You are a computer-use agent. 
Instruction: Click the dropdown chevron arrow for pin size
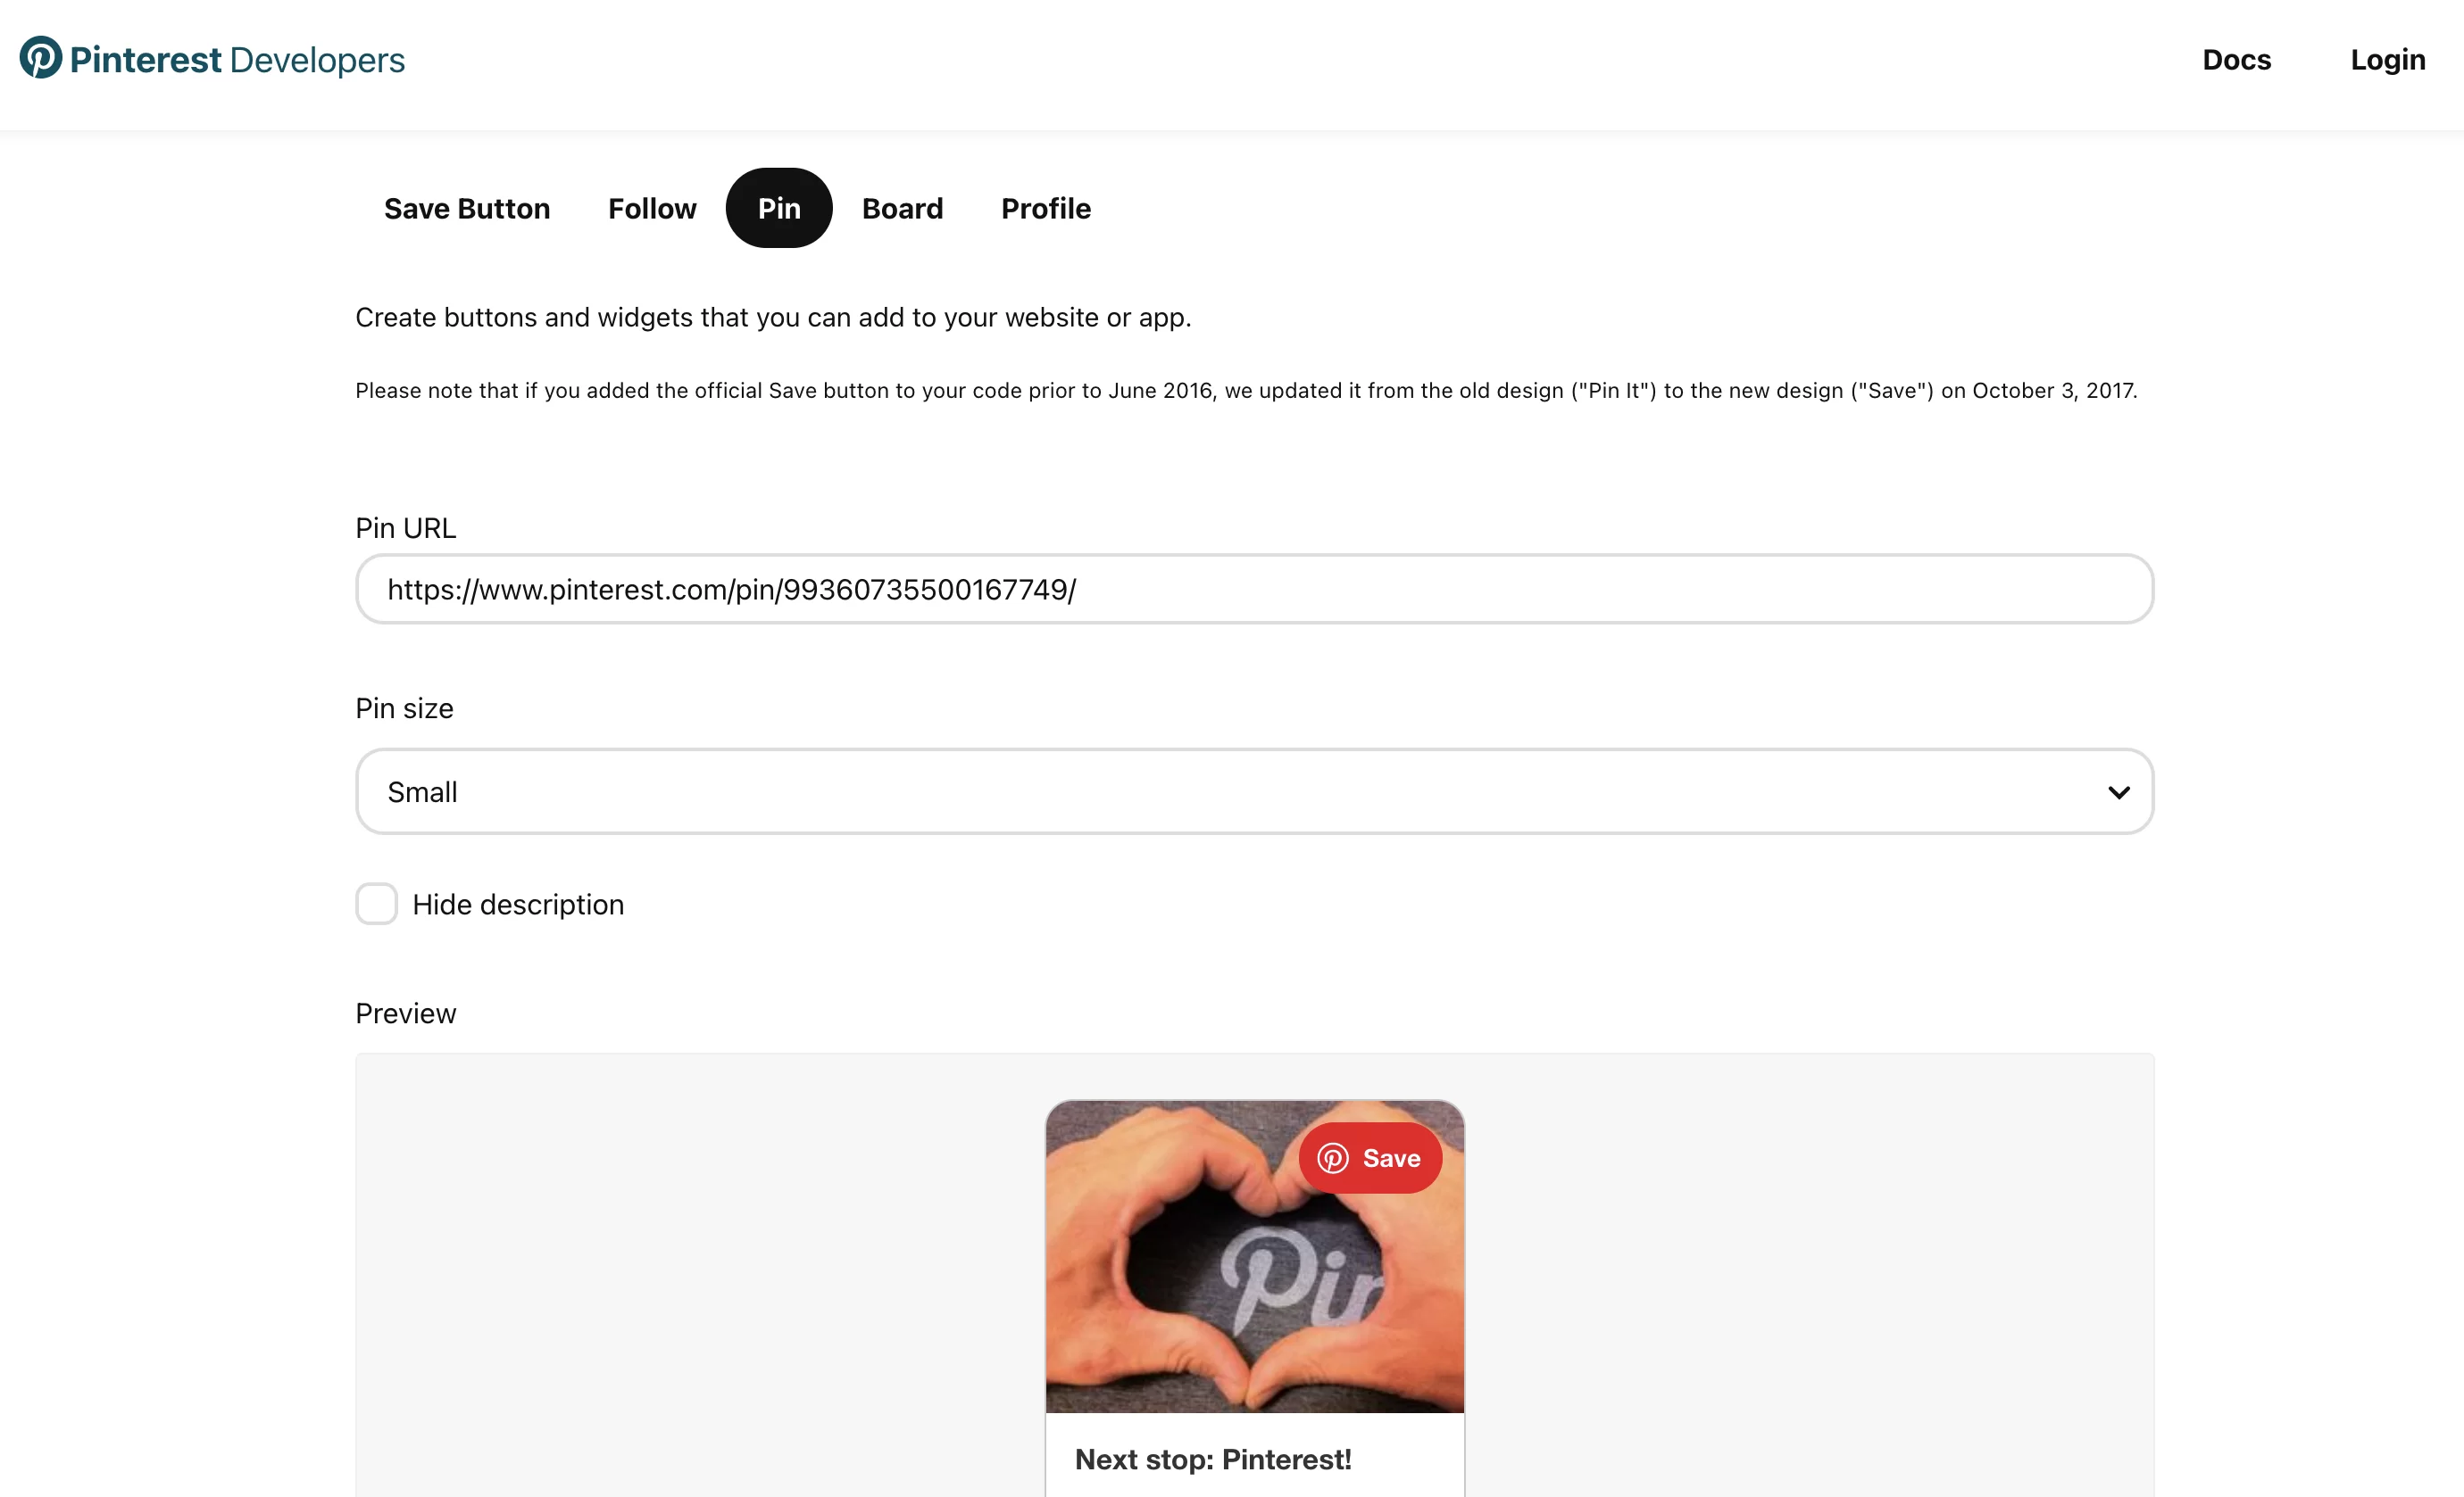(x=2118, y=790)
